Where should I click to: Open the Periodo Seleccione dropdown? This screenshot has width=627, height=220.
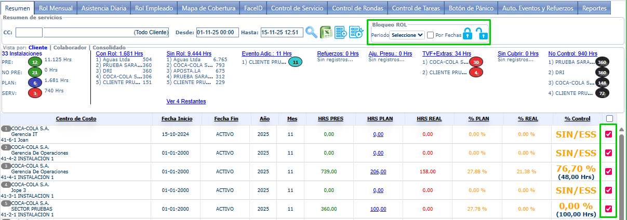tap(407, 35)
